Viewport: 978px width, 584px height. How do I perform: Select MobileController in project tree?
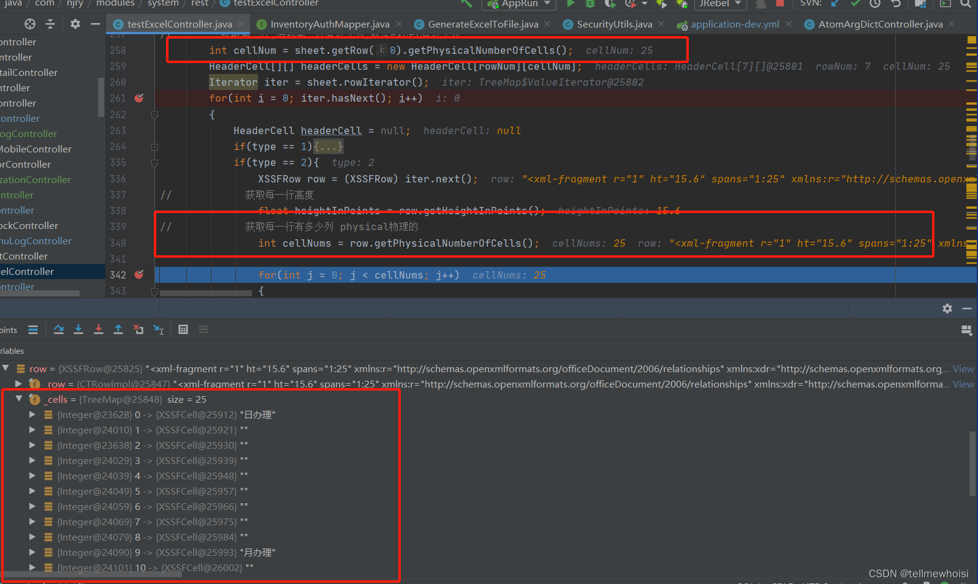pos(36,149)
